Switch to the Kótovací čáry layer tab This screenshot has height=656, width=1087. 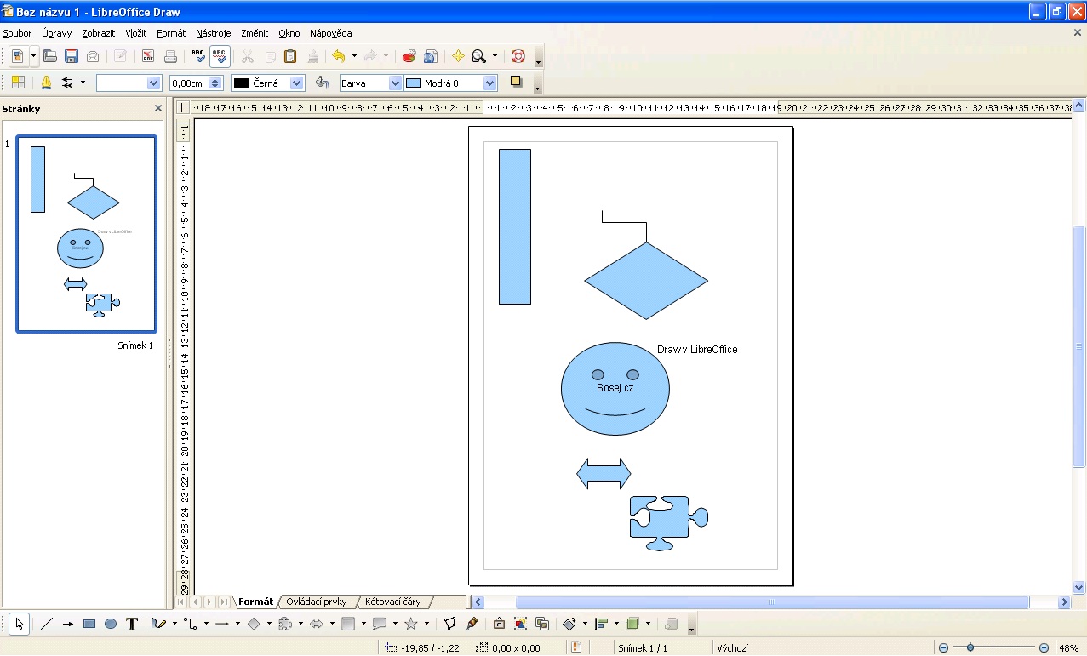point(392,602)
